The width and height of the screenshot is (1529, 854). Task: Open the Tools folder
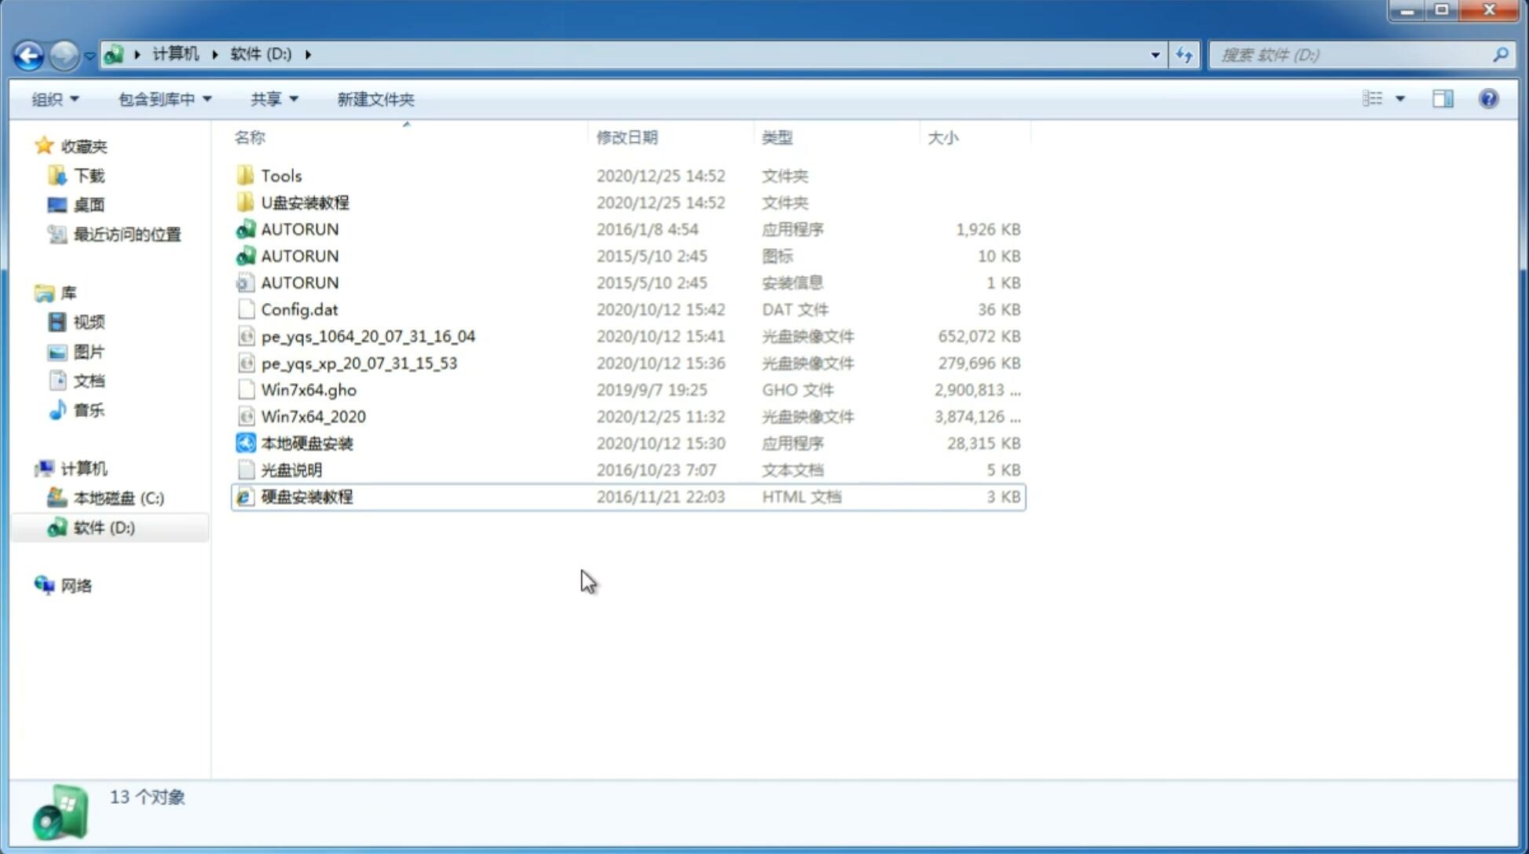[280, 175]
